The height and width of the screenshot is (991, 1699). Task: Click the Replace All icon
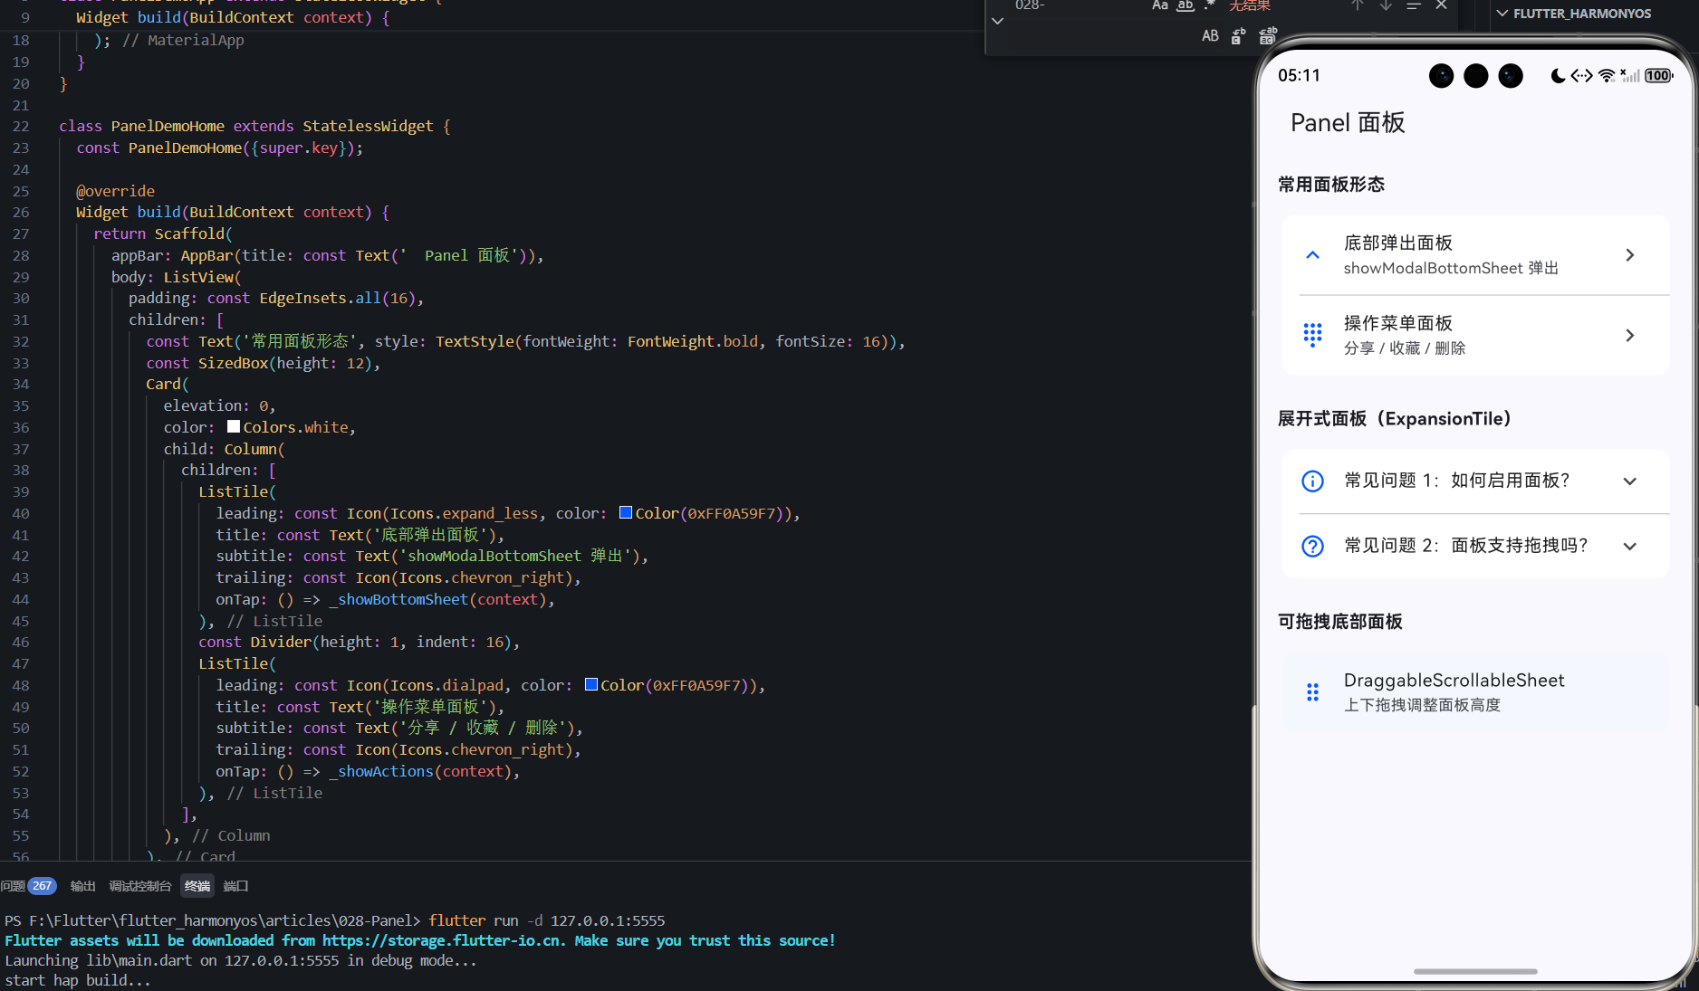[x=1268, y=36]
